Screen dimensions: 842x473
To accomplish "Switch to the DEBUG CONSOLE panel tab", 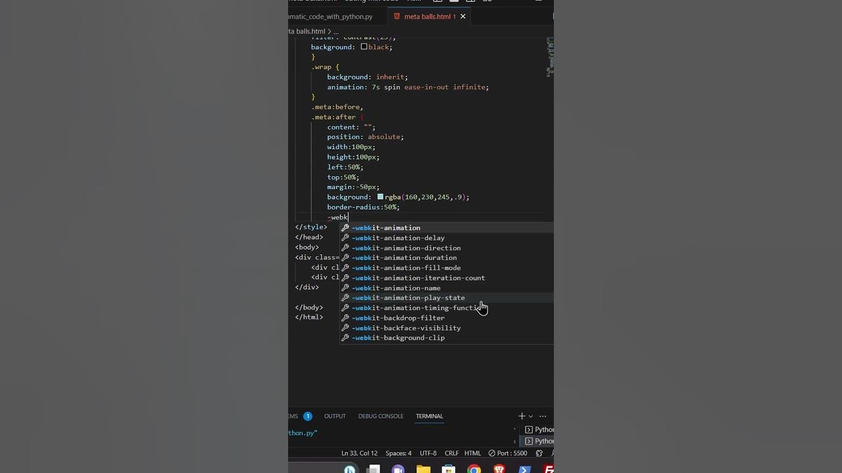I will pos(381,416).
